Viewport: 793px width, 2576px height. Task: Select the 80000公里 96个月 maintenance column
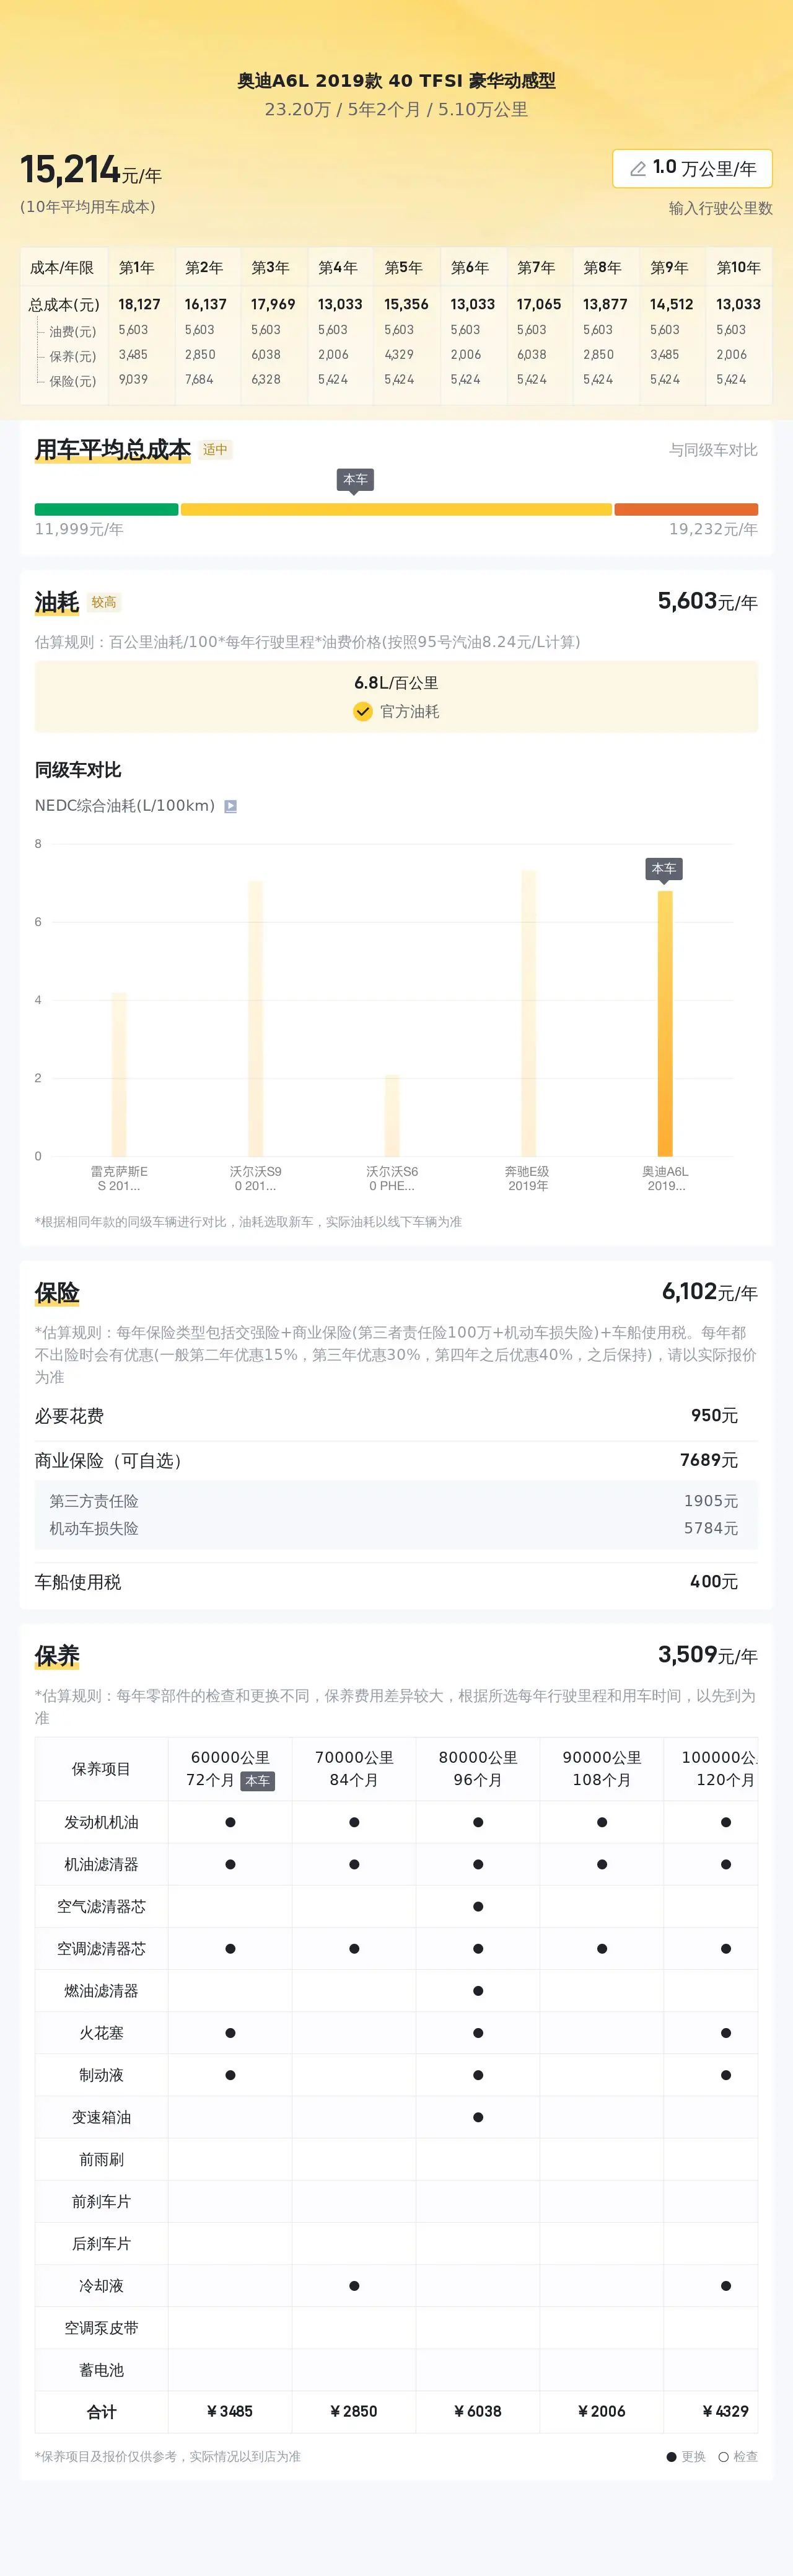pos(478,1769)
